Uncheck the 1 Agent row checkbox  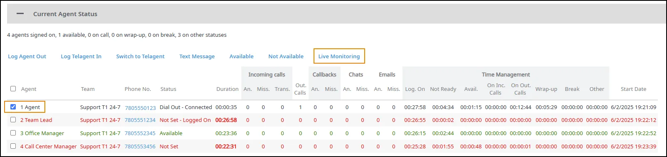(13, 107)
